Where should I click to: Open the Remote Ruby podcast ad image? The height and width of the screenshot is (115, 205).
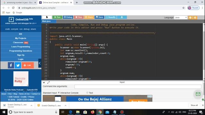click(21, 79)
